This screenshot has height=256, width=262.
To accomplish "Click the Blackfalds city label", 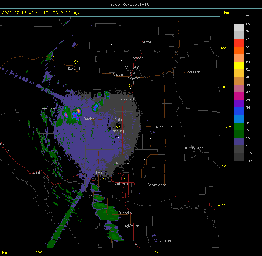I will 134,68.
